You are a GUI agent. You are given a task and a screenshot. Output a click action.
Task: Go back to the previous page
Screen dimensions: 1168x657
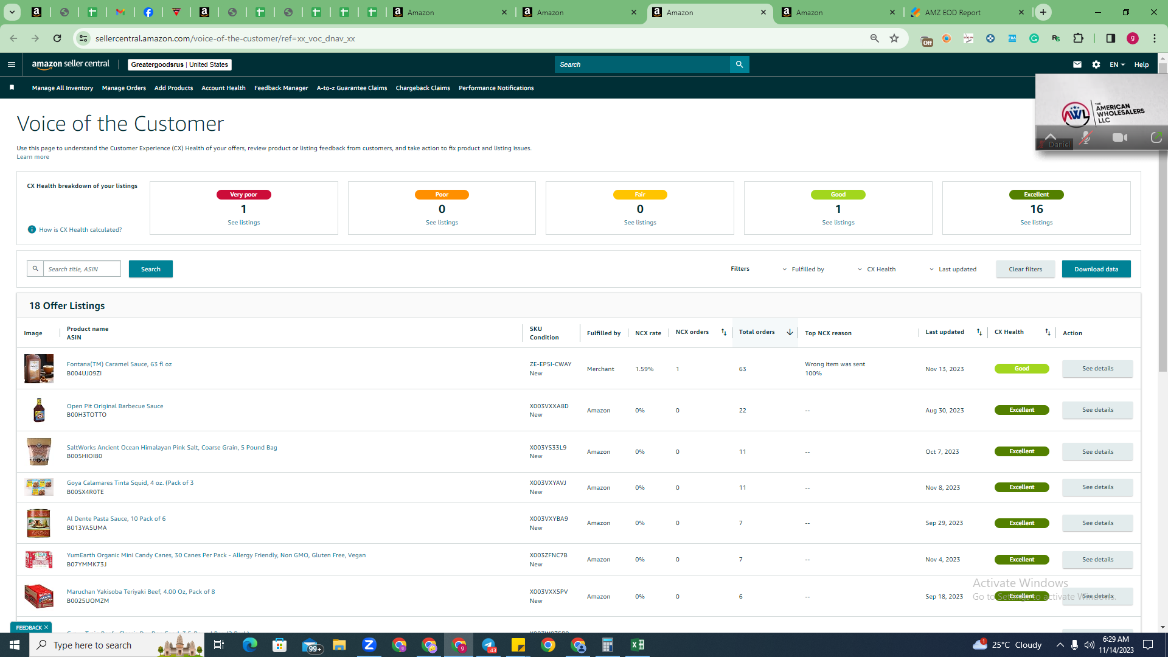13,38
